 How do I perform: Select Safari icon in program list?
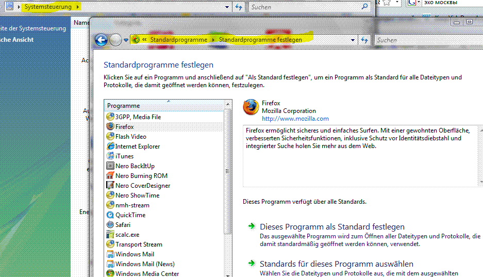110,224
